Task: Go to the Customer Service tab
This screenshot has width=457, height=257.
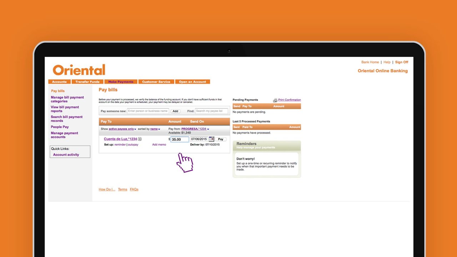Action: [x=156, y=82]
